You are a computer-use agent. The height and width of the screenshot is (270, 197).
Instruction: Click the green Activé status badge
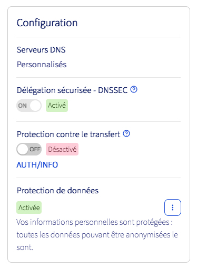57,106
